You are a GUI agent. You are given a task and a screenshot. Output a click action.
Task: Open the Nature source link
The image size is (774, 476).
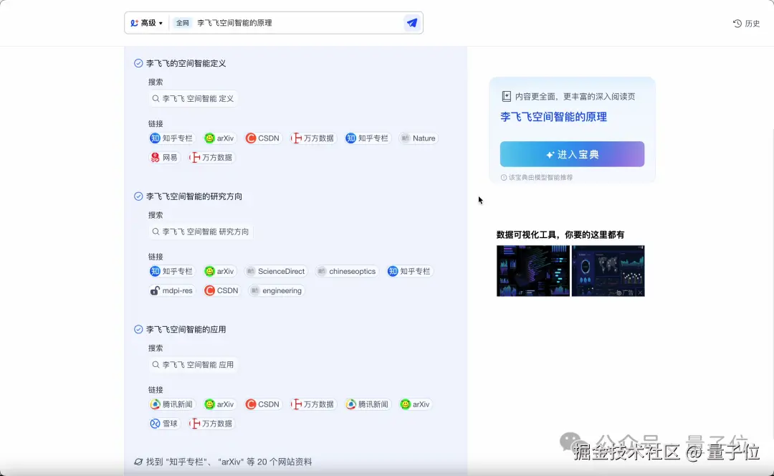418,138
